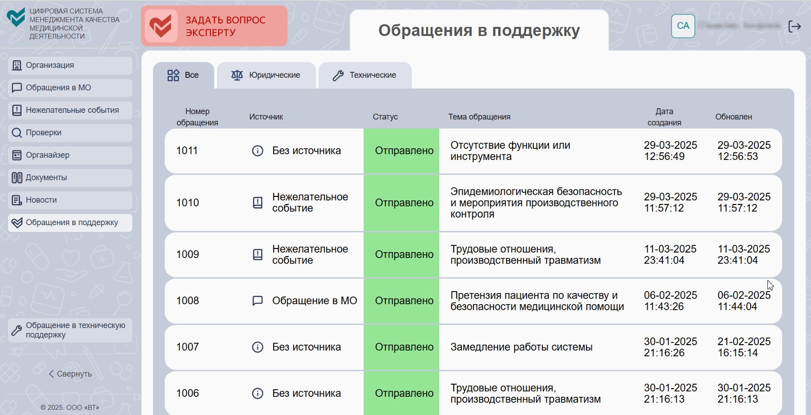The image size is (811, 415).
Task: Select Обращения в поддержку sidebar item
Action: (70, 223)
